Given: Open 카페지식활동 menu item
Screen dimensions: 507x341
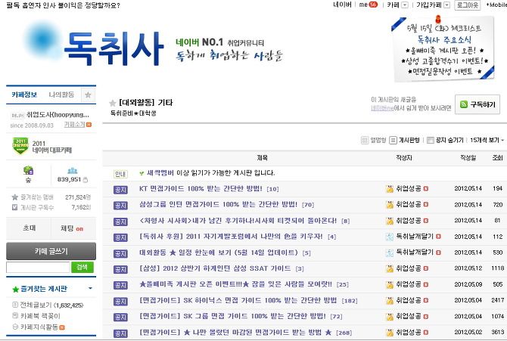Looking at the screenshot, I should (x=39, y=327).
